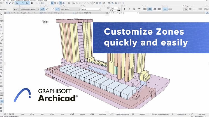Select the Text tool in the toolbox

pyautogui.click(x=1, y=98)
